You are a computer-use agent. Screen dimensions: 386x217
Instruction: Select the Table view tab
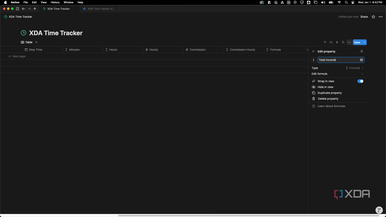tap(27, 42)
